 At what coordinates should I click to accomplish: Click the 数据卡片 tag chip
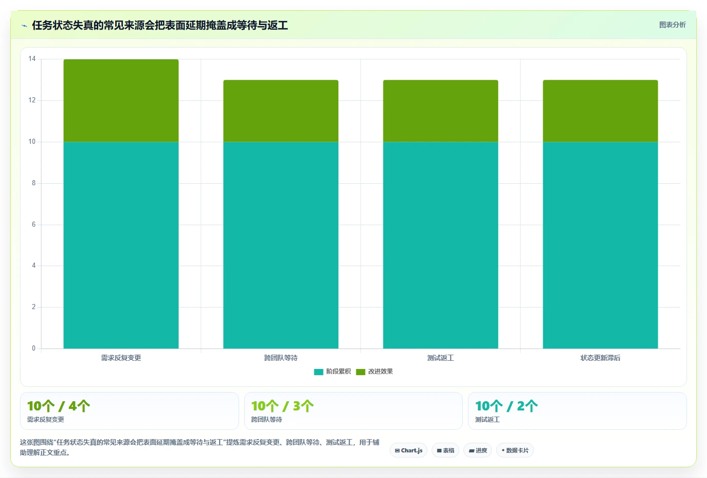pos(515,450)
